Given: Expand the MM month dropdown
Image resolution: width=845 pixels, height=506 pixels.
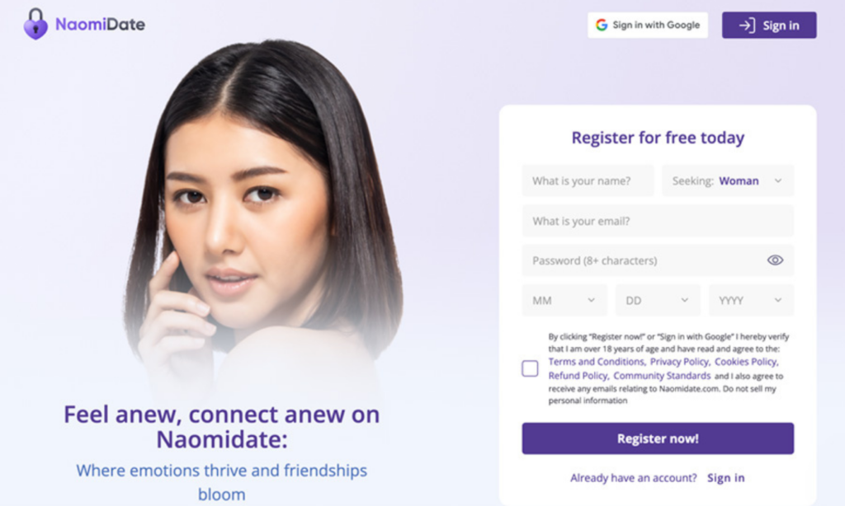Looking at the screenshot, I should pos(564,300).
